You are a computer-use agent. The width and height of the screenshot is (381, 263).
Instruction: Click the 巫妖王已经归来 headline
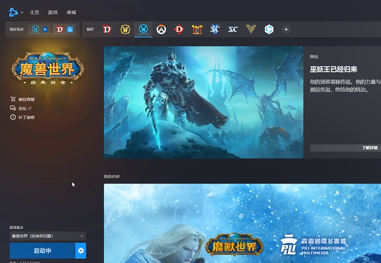(334, 69)
